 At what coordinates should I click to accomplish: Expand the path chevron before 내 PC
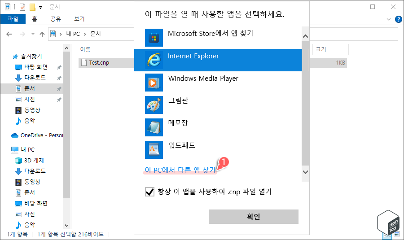coord(61,34)
